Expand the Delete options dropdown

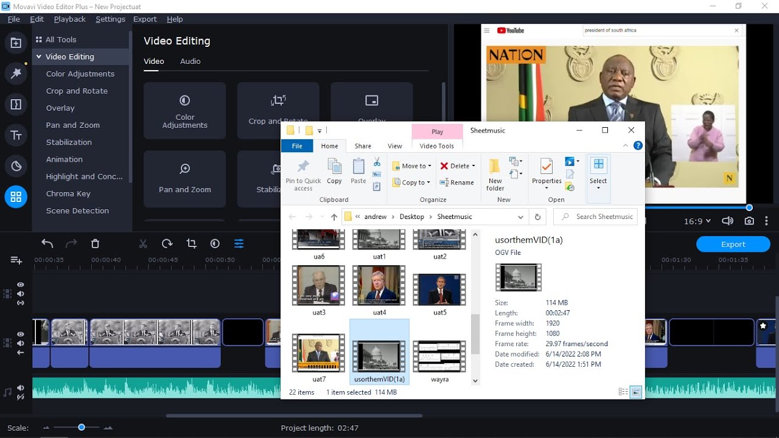[x=473, y=166]
